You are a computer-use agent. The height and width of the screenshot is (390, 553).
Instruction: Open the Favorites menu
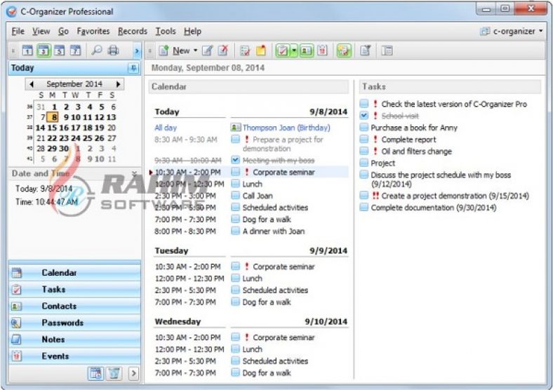pos(93,32)
